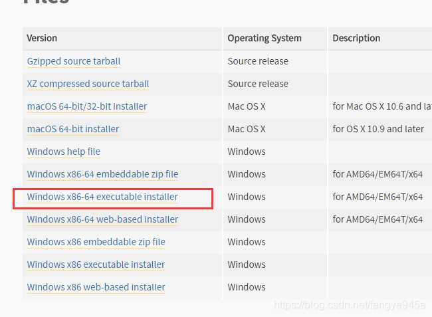
Task: Click the first Source release cell
Action: click(258, 61)
